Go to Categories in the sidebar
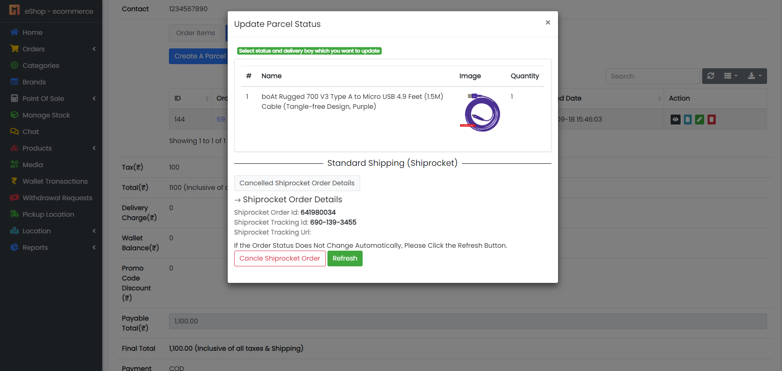Viewport: 782px width, 371px height. (x=41, y=65)
